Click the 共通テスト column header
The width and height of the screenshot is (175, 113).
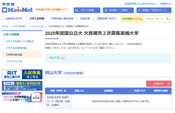tap(140, 91)
